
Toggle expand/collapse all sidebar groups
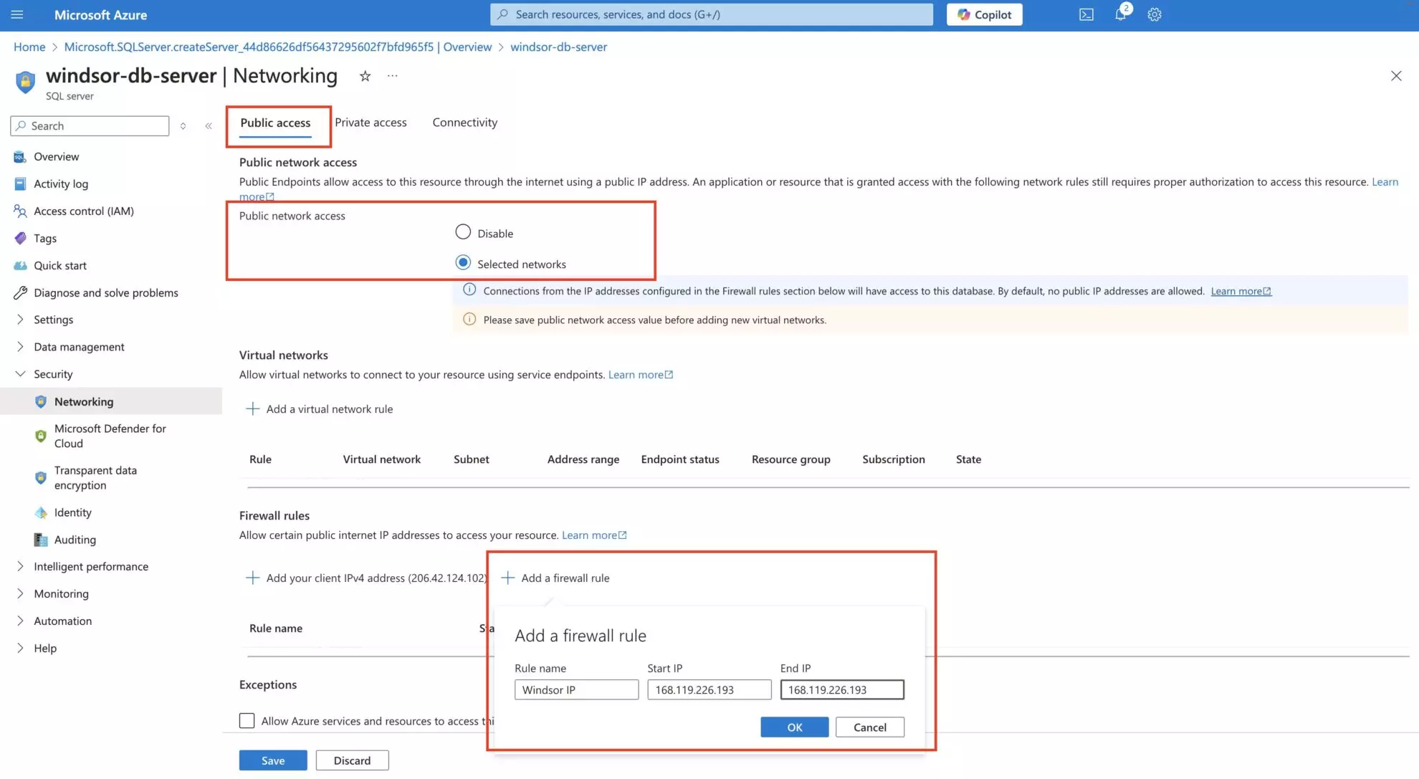pos(183,126)
